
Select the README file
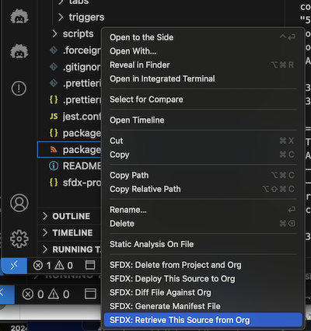pyautogui.click(x=75, y=165)
